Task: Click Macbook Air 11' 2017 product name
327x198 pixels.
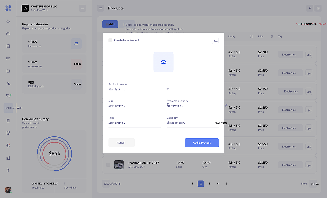Action: tap(144, 163)
